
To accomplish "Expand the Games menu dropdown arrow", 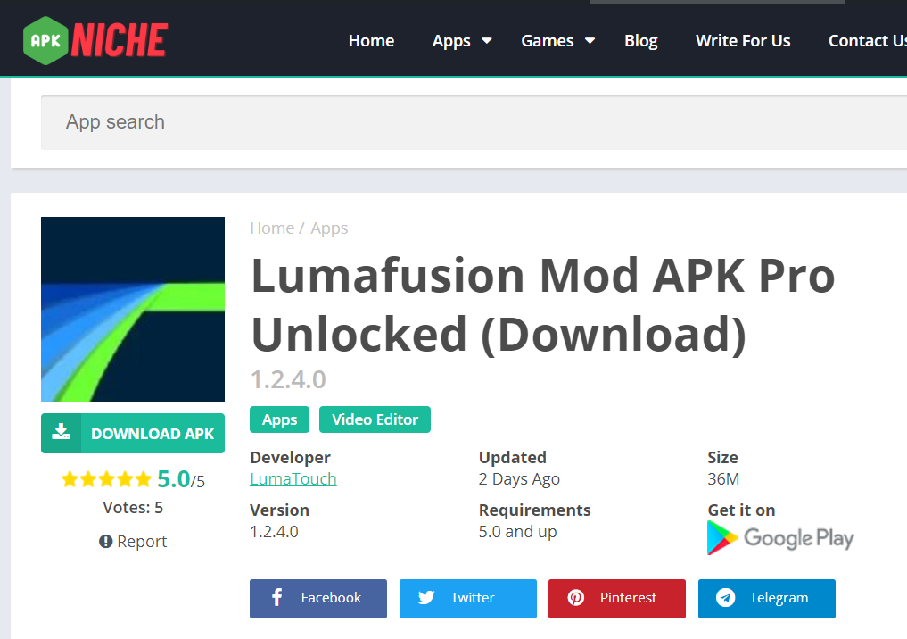I will click(x=590, y=40).
